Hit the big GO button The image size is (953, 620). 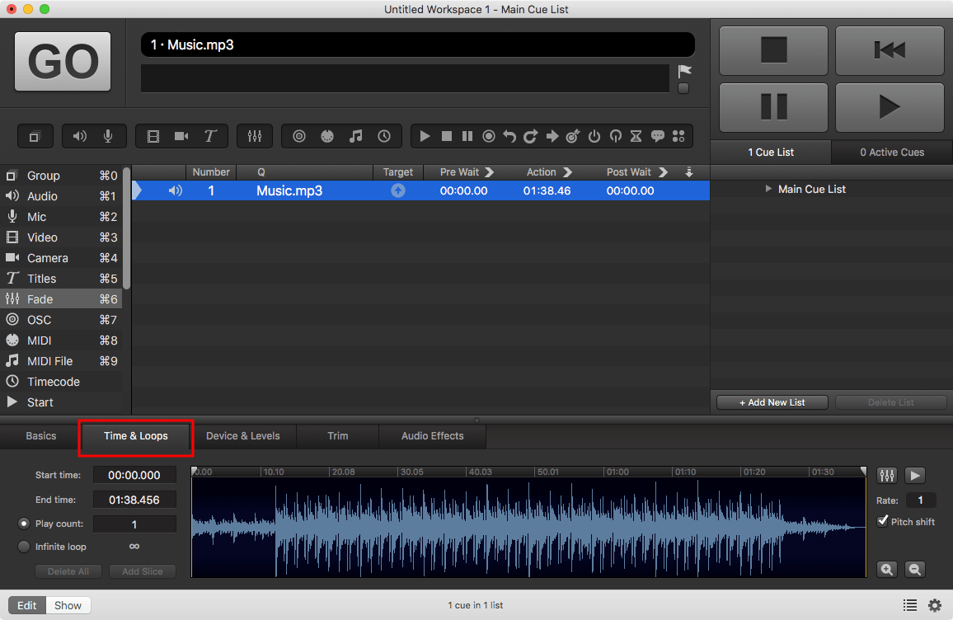coord(63,61)
